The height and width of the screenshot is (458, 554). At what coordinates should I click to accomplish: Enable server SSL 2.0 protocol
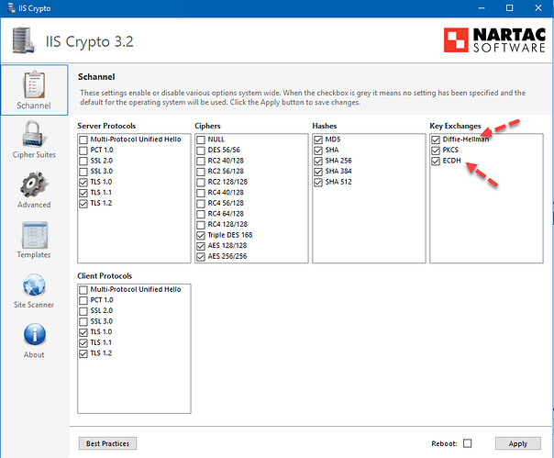[x=83, y=161]
